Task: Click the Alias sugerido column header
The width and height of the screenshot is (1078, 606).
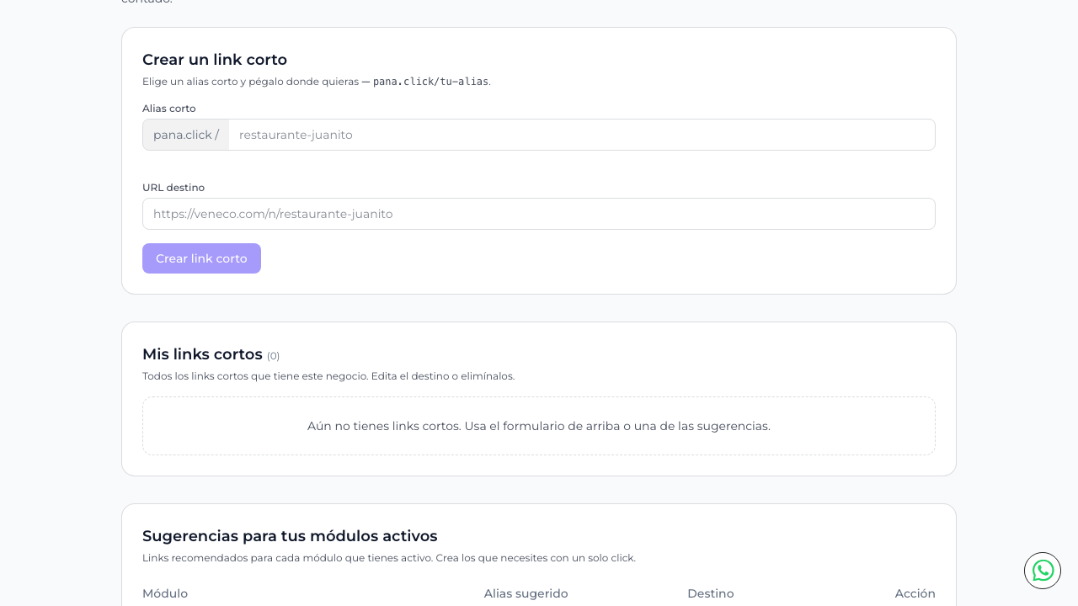Action: click(526, 593)
